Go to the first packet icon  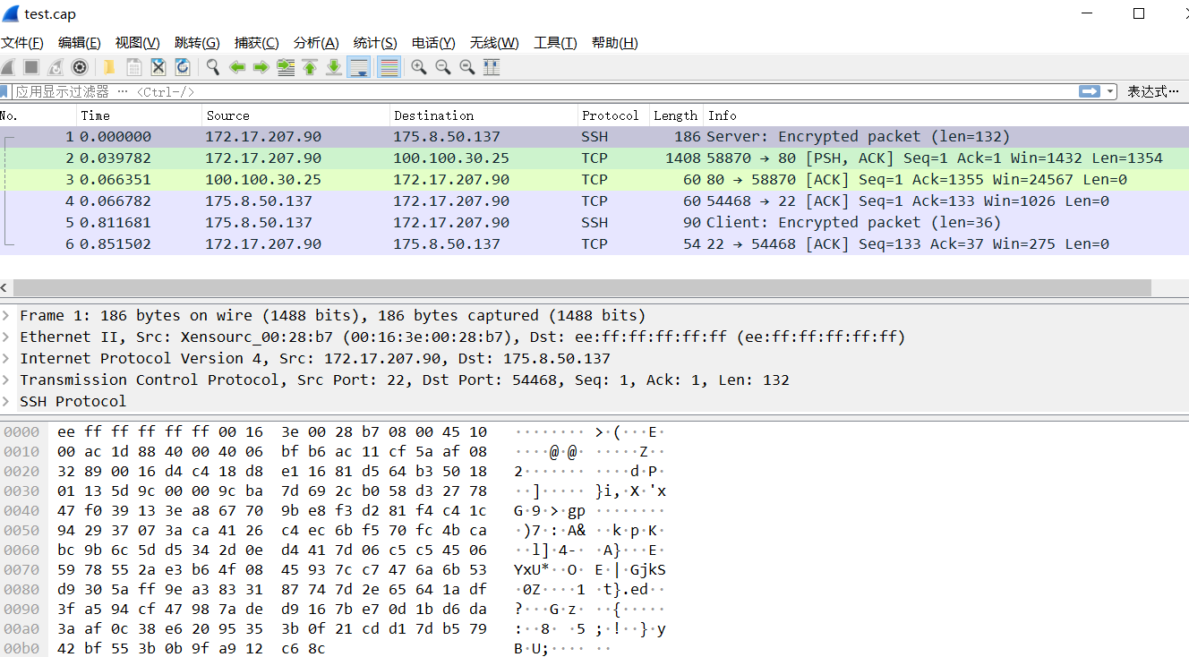point(310,67)
